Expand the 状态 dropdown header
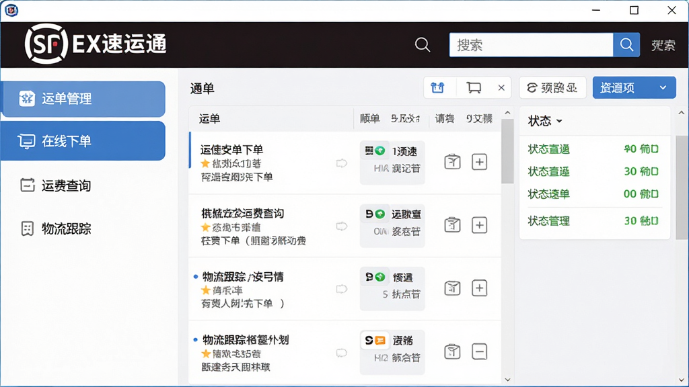The width and height of the screenshot is (689, 387). click(545, 121)
